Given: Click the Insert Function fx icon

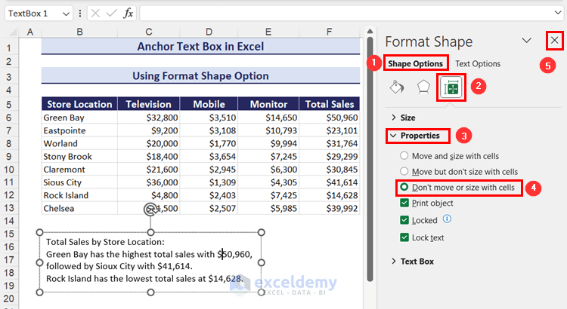Looking at the screenshot, I should [128, 14].
